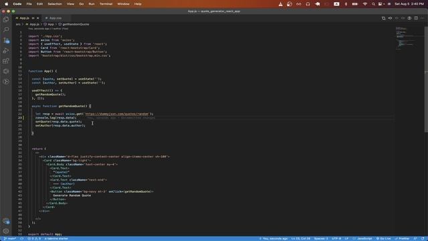The image size is (428, 241).
Task: Open the View menu
Action: coord(70,4)
